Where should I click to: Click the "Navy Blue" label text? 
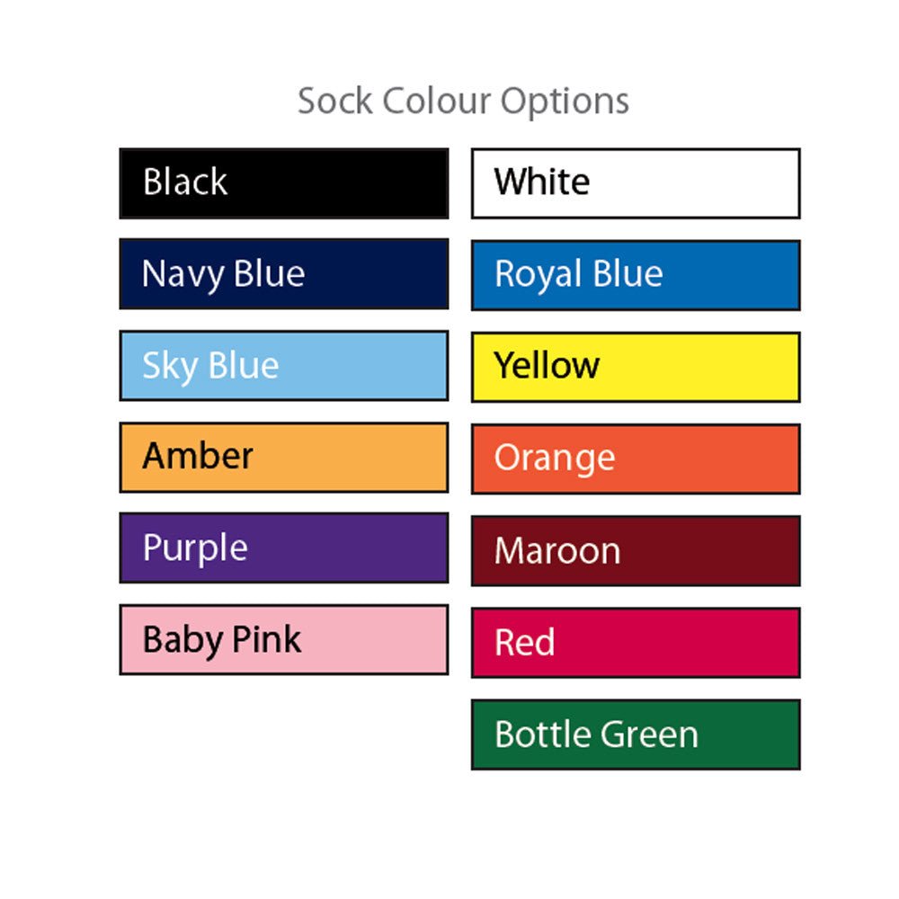point(223,274)
